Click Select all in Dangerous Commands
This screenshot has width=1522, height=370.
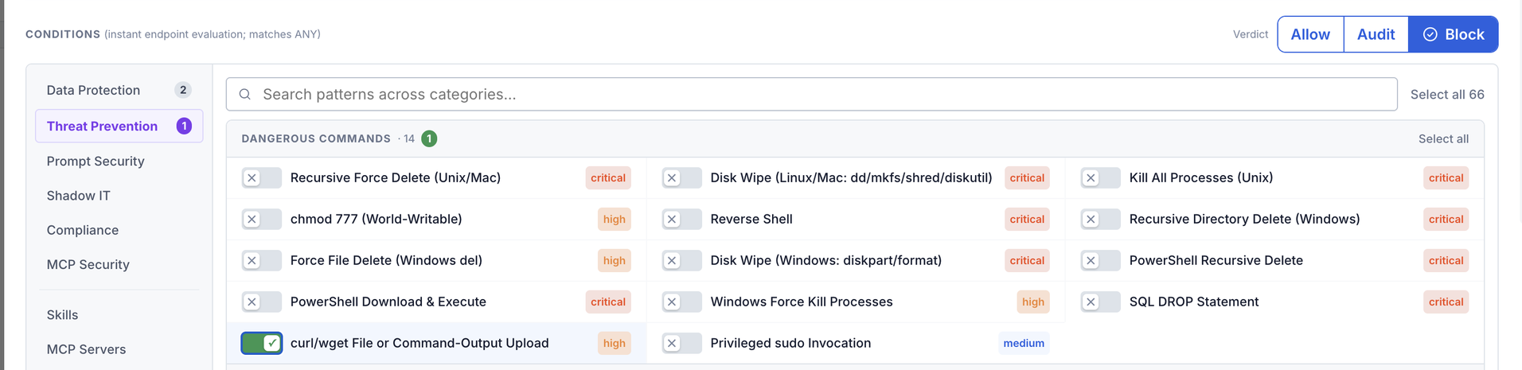[1443, 139]
